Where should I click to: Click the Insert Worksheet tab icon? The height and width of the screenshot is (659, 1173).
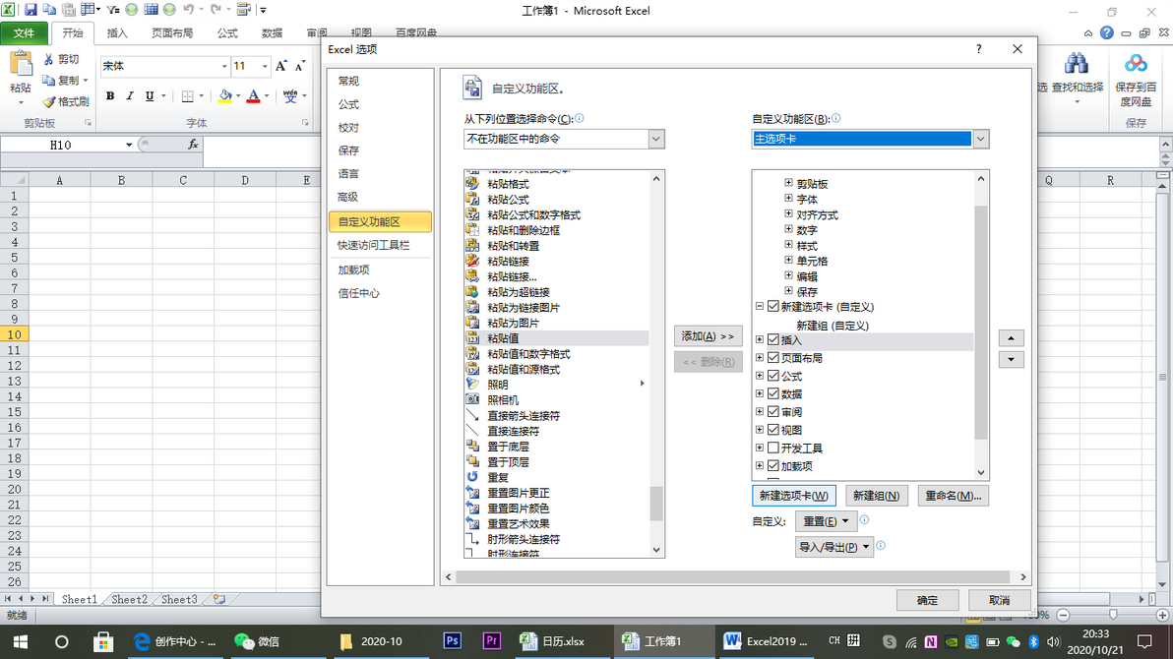(219, 599)
